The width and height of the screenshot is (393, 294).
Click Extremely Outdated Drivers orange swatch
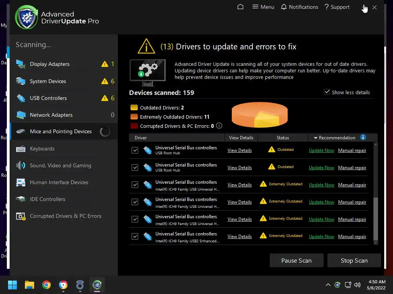pyautogui.click(x=134, y=117)
